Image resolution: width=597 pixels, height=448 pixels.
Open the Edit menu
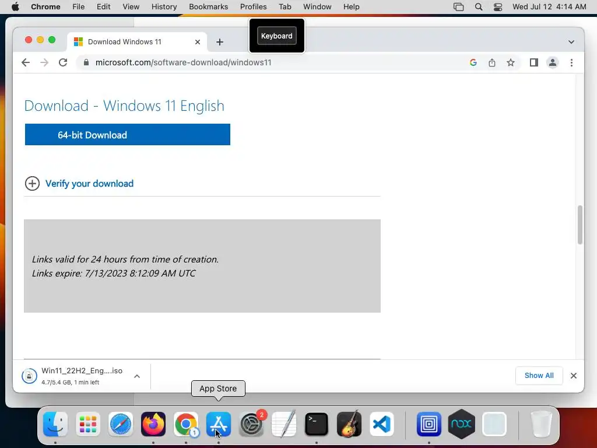(103, 7)
